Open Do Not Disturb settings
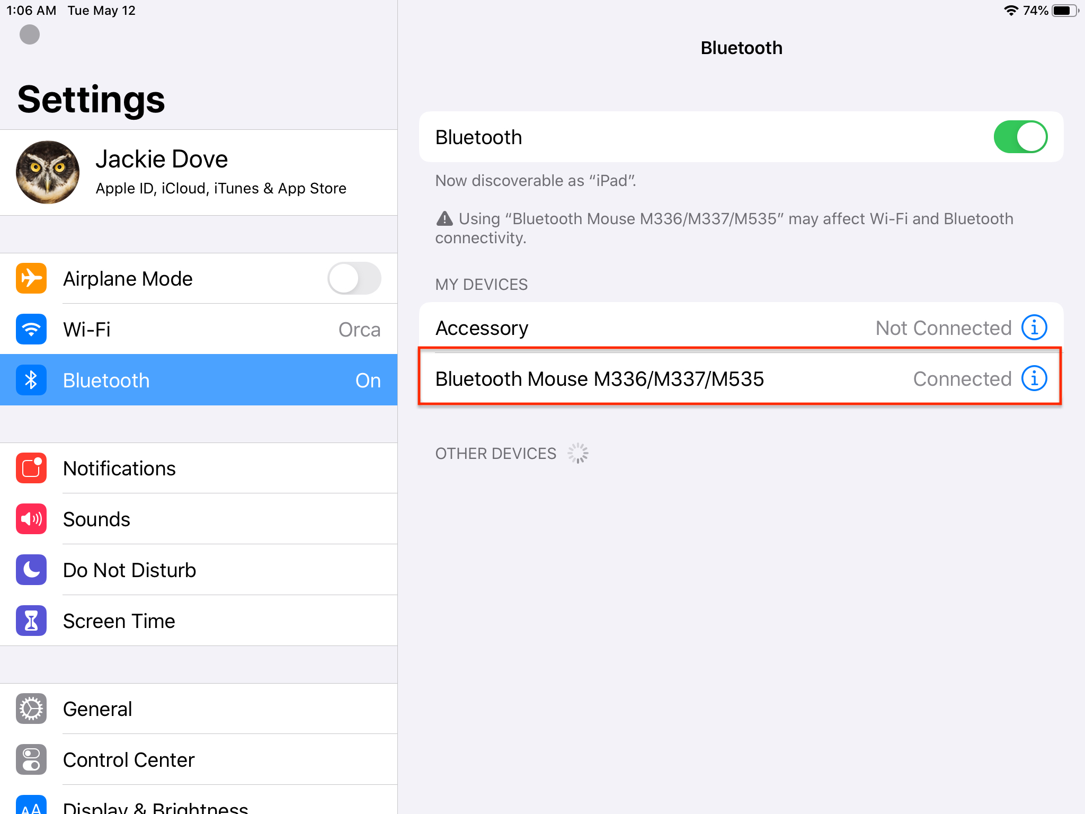The height and width of the screenshot is (814, 1085). pos(199,570)
